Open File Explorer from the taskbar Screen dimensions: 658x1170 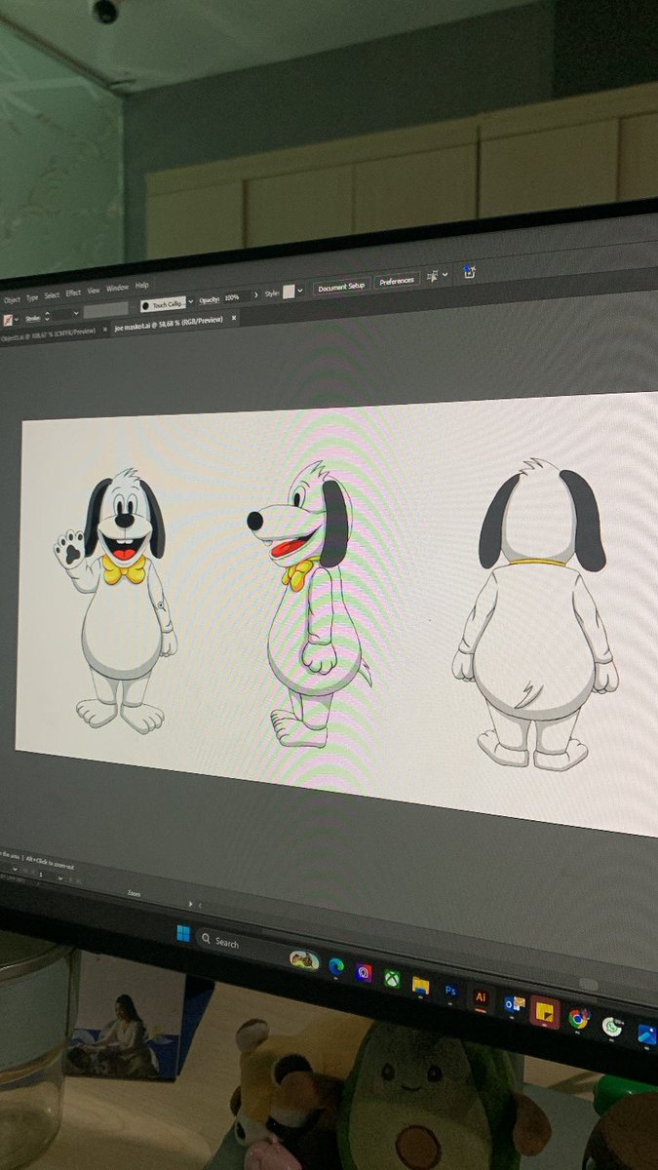[x=420, y=984]
